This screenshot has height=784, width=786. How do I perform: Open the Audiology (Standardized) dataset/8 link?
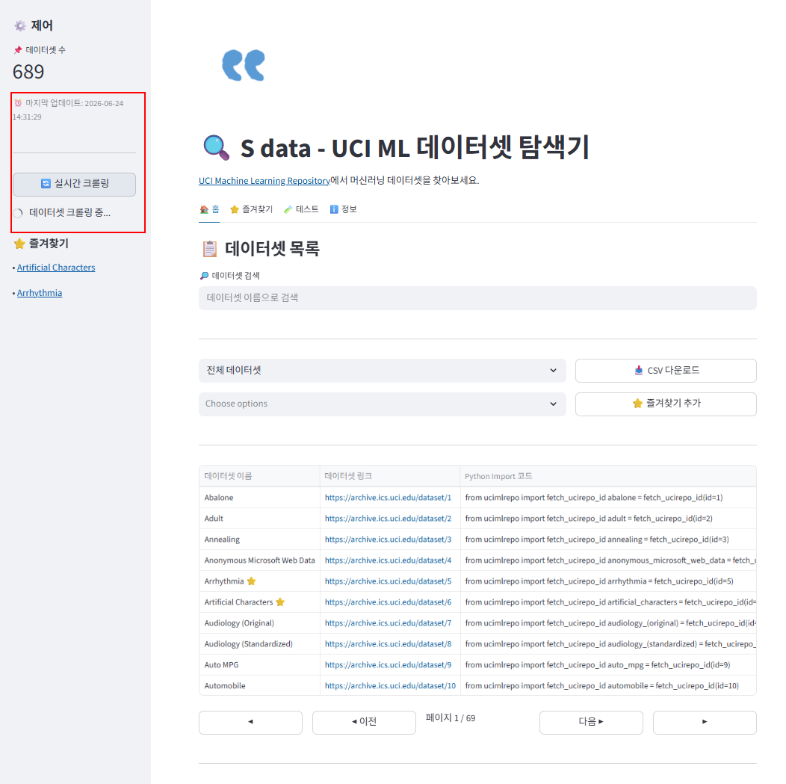pos(388,643)
